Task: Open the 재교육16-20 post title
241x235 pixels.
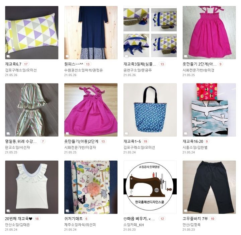Action: 193,141
